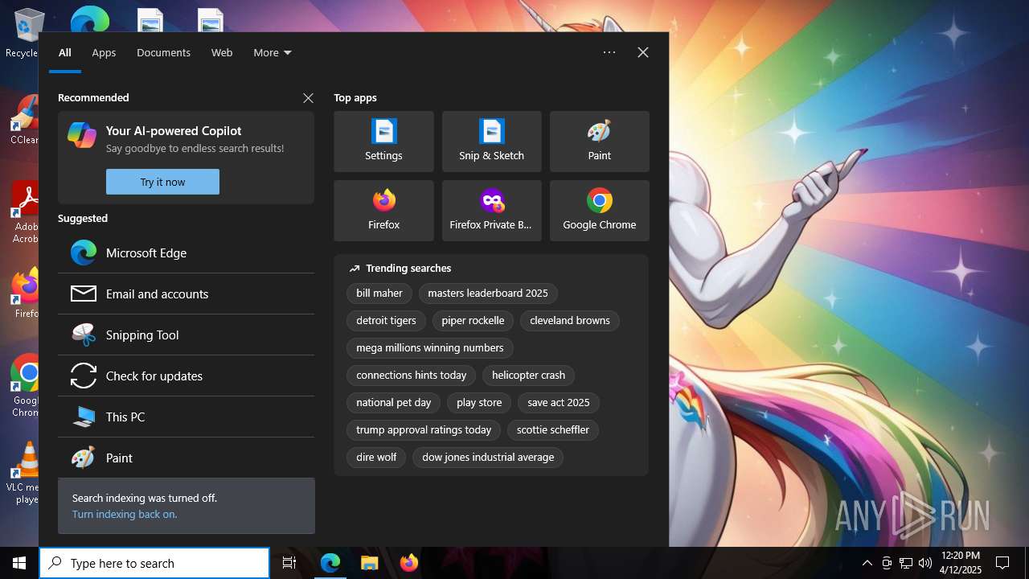The width and height of the screenshot is (1029, 579).
Task: Search detroit tigers trend
Action: 386,321
